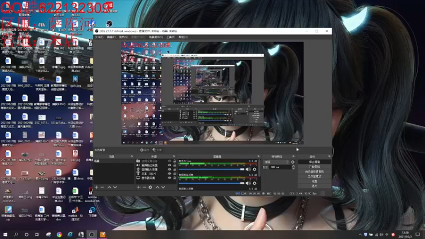Open the 文件(F) menu in OBS
Screen dimensions: 425x239
point(99,37)
